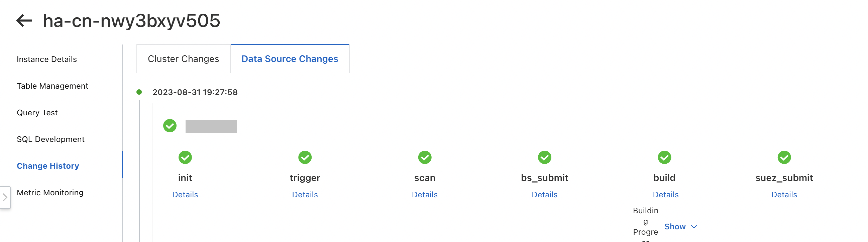Click the overall task success checkmark icon
Viewport: 868px width, 242px height.
tap(170, 126)
